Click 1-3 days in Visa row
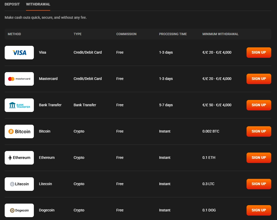The image size is (277, 220). 166,53
